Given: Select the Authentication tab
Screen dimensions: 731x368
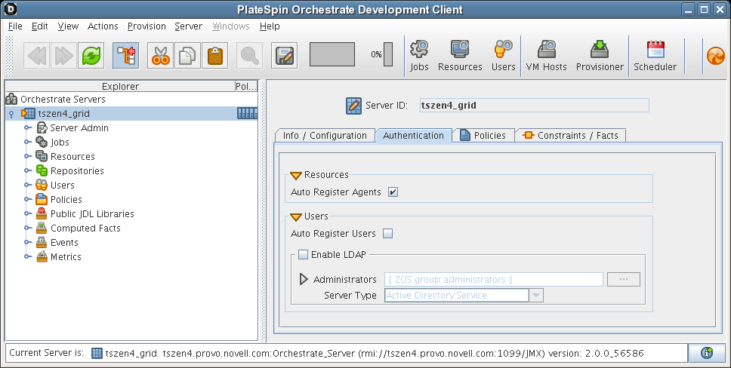Looking at the screenshot, I should 414,136.
